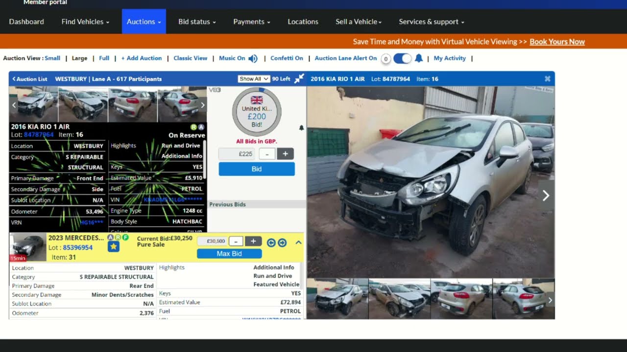Select the 2023 Mercedes lot thumbnail
The height and width of the screenshot is (352, 627).
[x=28, y=247]
